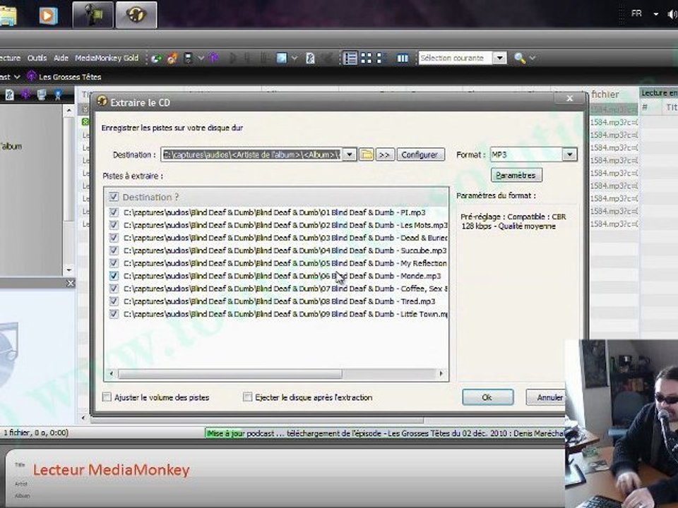Uncheck track 06 Monde.mp3 checkbox

[x=114, y=276]
